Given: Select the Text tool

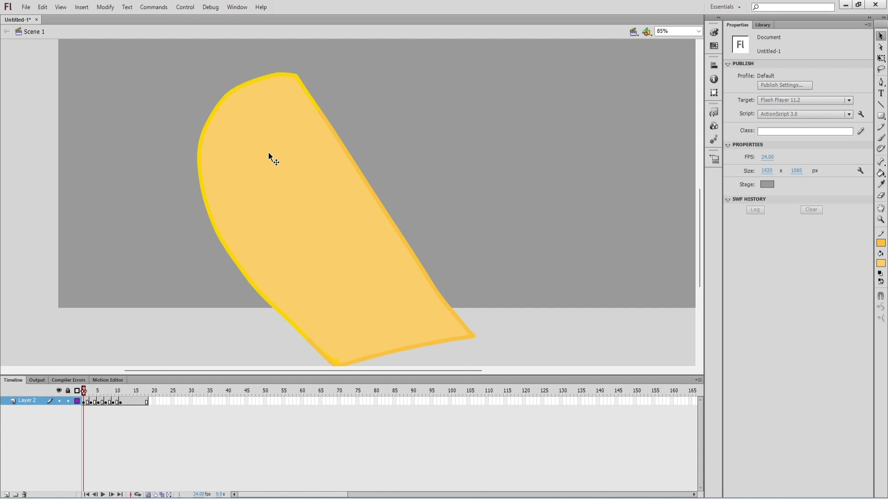Looking at the screenshot, I should click(x=881, y=93).
